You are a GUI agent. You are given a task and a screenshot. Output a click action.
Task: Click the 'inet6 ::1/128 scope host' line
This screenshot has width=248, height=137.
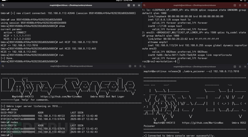tap(165, 26)
